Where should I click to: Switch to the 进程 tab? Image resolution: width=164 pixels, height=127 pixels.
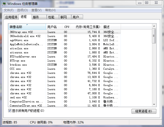[x=25, y=17]
